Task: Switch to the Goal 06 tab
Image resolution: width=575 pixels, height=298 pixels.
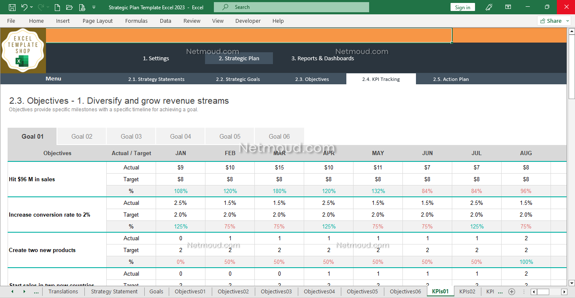Action: click(x=279, y=137)
